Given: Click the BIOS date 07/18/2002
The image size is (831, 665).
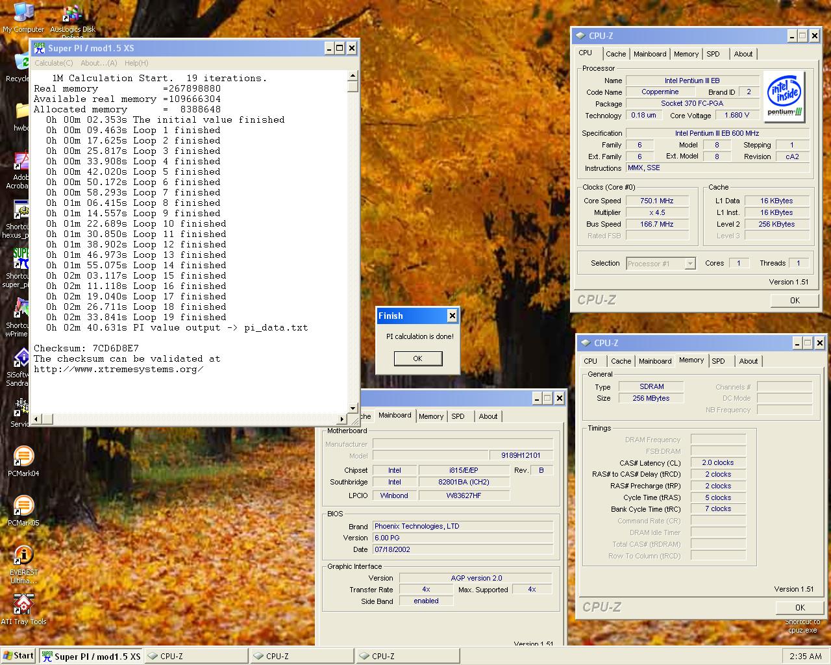Looking at the screenshot, I should [x=463, y=549].
